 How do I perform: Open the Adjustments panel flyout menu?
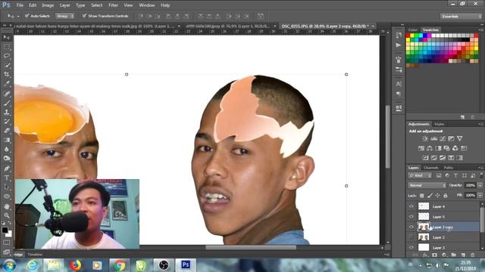pyautogui.click(x=480, y=124)
